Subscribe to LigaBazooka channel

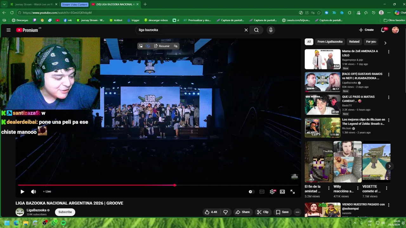coord(65,212)
